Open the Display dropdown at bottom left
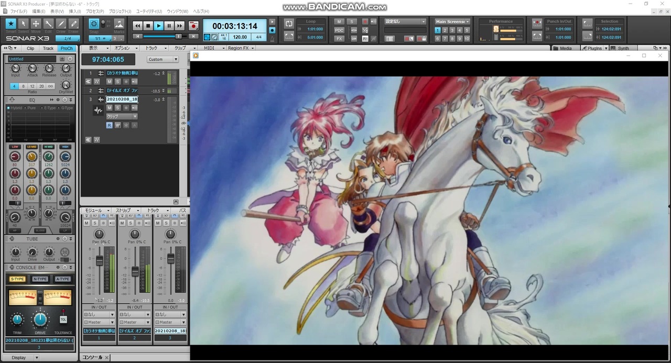The height and width of the screenshot is (363, 671). point(23,358)
